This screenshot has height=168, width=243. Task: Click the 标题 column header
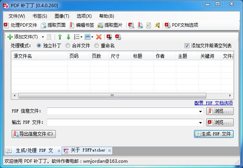tap(142, 56)
